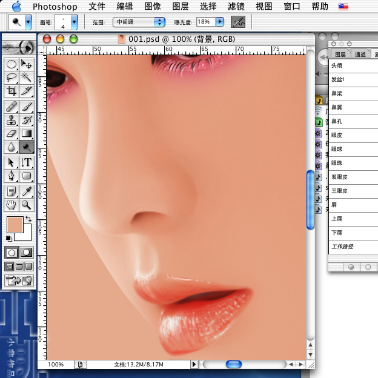378x378 pixels.
Task: Select the Burn tool in toolbox
Action: [x=26, y=147]
